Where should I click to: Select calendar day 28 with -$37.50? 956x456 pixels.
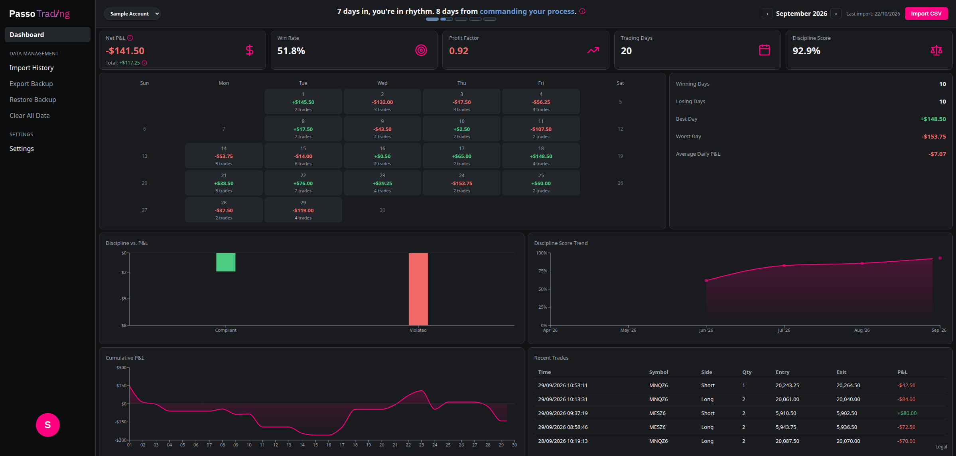224,210
